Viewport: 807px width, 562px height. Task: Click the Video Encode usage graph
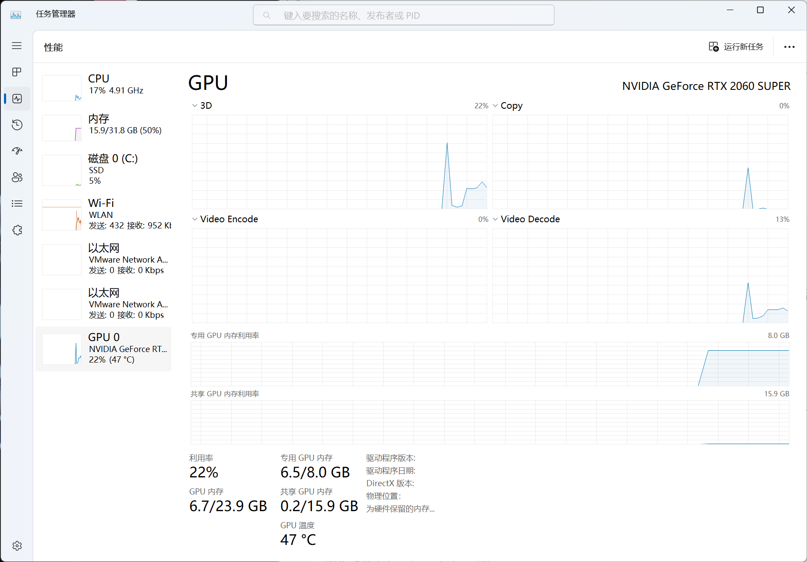coord(339,276)
